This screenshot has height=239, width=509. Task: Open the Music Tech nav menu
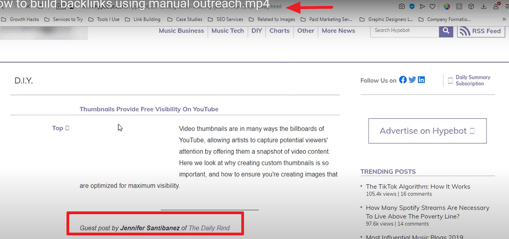(x=228, y=31)
